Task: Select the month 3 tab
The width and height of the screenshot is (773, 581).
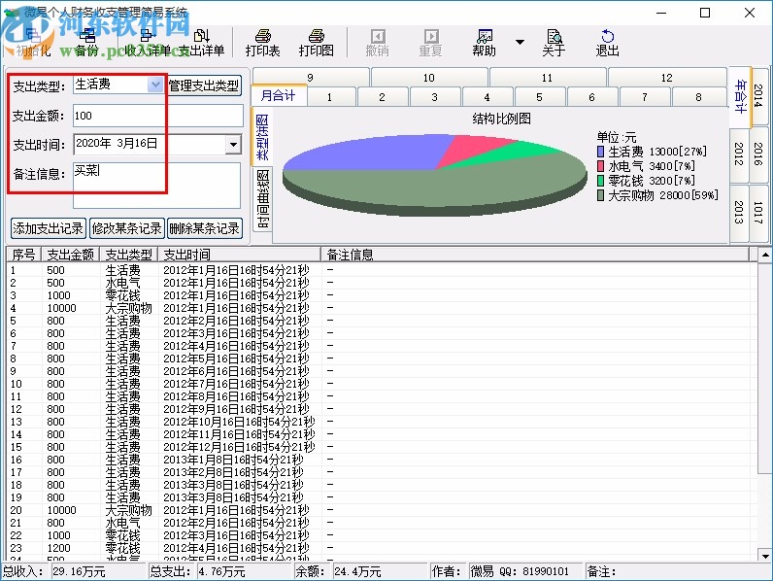Action: click(x=434, y=97)
